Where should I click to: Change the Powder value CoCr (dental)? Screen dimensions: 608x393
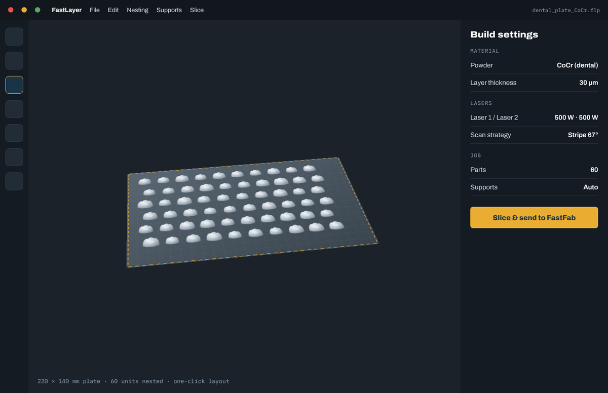coord(577,65)
